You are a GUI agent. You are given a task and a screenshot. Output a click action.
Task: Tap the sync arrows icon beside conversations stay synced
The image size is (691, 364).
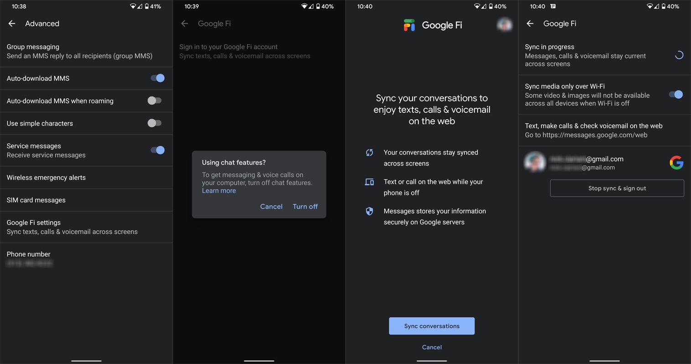click(370, 152)
